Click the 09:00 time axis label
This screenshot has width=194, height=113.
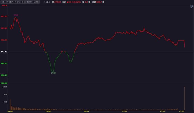coord(10,111)
